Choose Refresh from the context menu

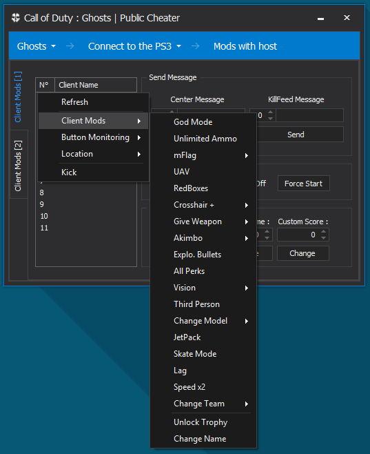pos(94,102)
